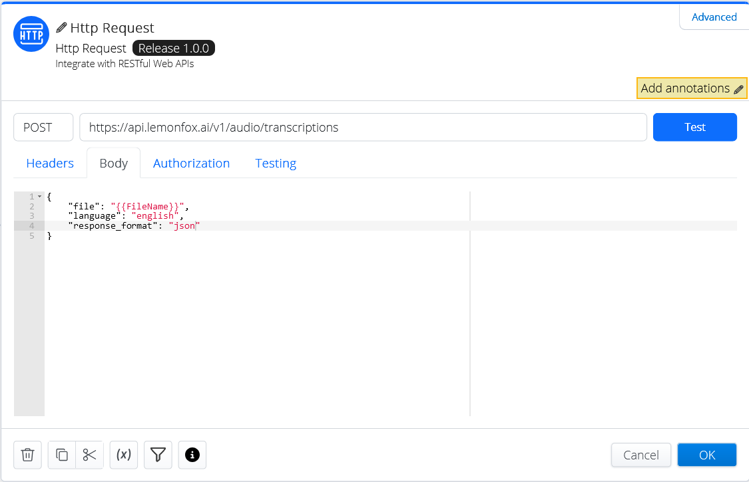Image resolution: width=749 pixels, height=482 pixels.
Task: Cancel the Http Request dialog
Action: click(640, 455)
